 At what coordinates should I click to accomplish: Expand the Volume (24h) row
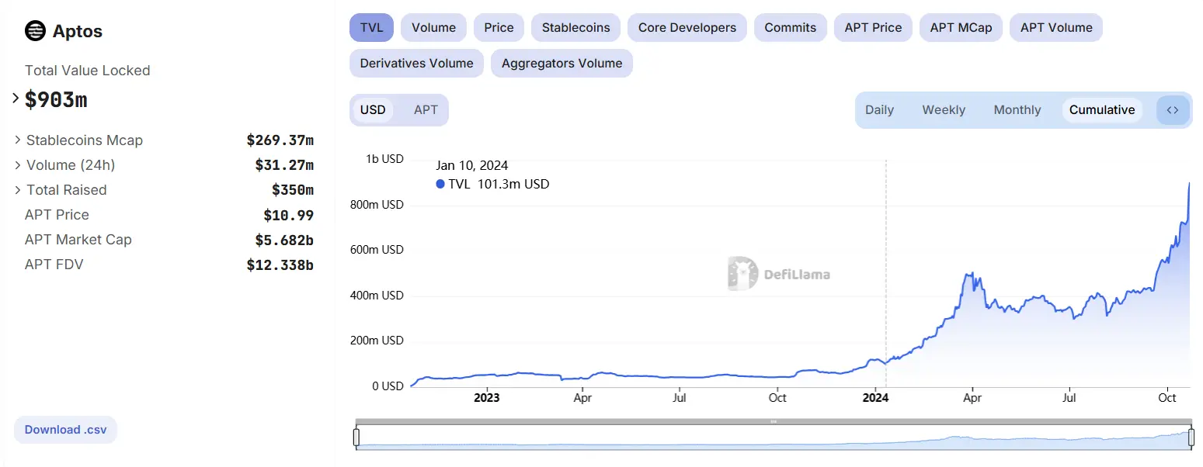pos(18,165)
